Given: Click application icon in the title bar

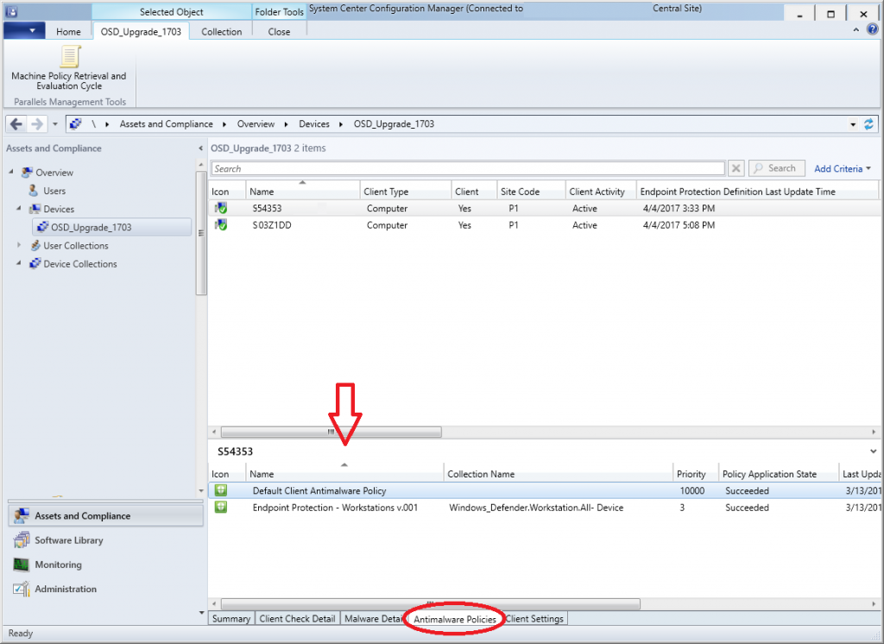Looking at the screenshot, I should coord(11,11).
